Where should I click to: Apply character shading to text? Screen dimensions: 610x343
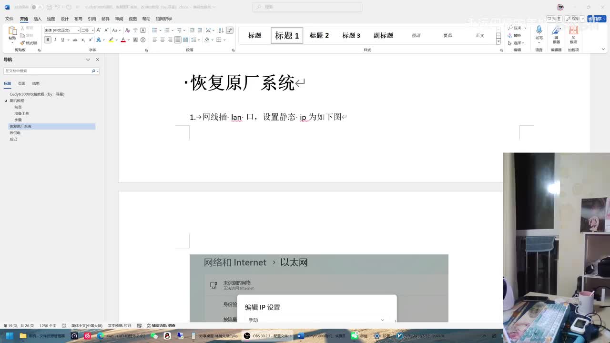point(135,40)
